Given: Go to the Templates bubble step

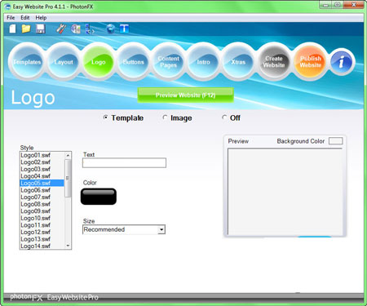Looking at the screenshot, I should click(27, 62).
